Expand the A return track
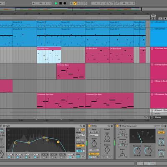This screenshot has width=167, height=167. click(x=152, y=110)
